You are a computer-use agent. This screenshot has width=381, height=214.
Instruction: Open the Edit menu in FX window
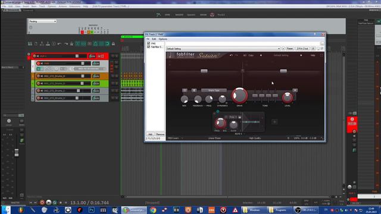point(154,39)
